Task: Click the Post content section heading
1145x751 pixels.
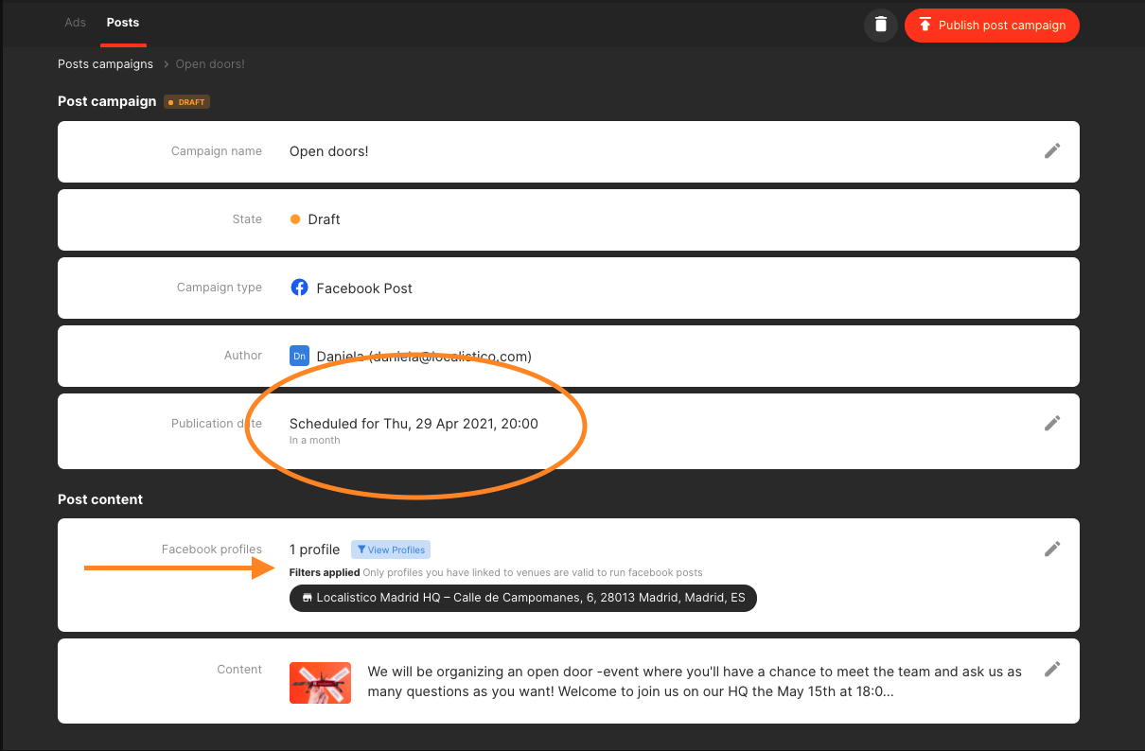Action: pos(100,499)
